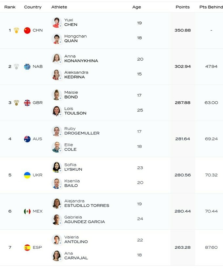Click the Great Britain flag icon
The image size is (223, 269).
27,103
